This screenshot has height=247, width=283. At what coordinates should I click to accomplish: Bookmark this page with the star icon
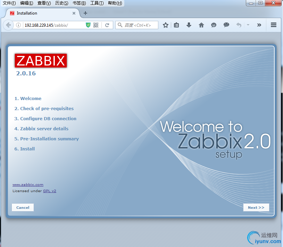point(166,25)
